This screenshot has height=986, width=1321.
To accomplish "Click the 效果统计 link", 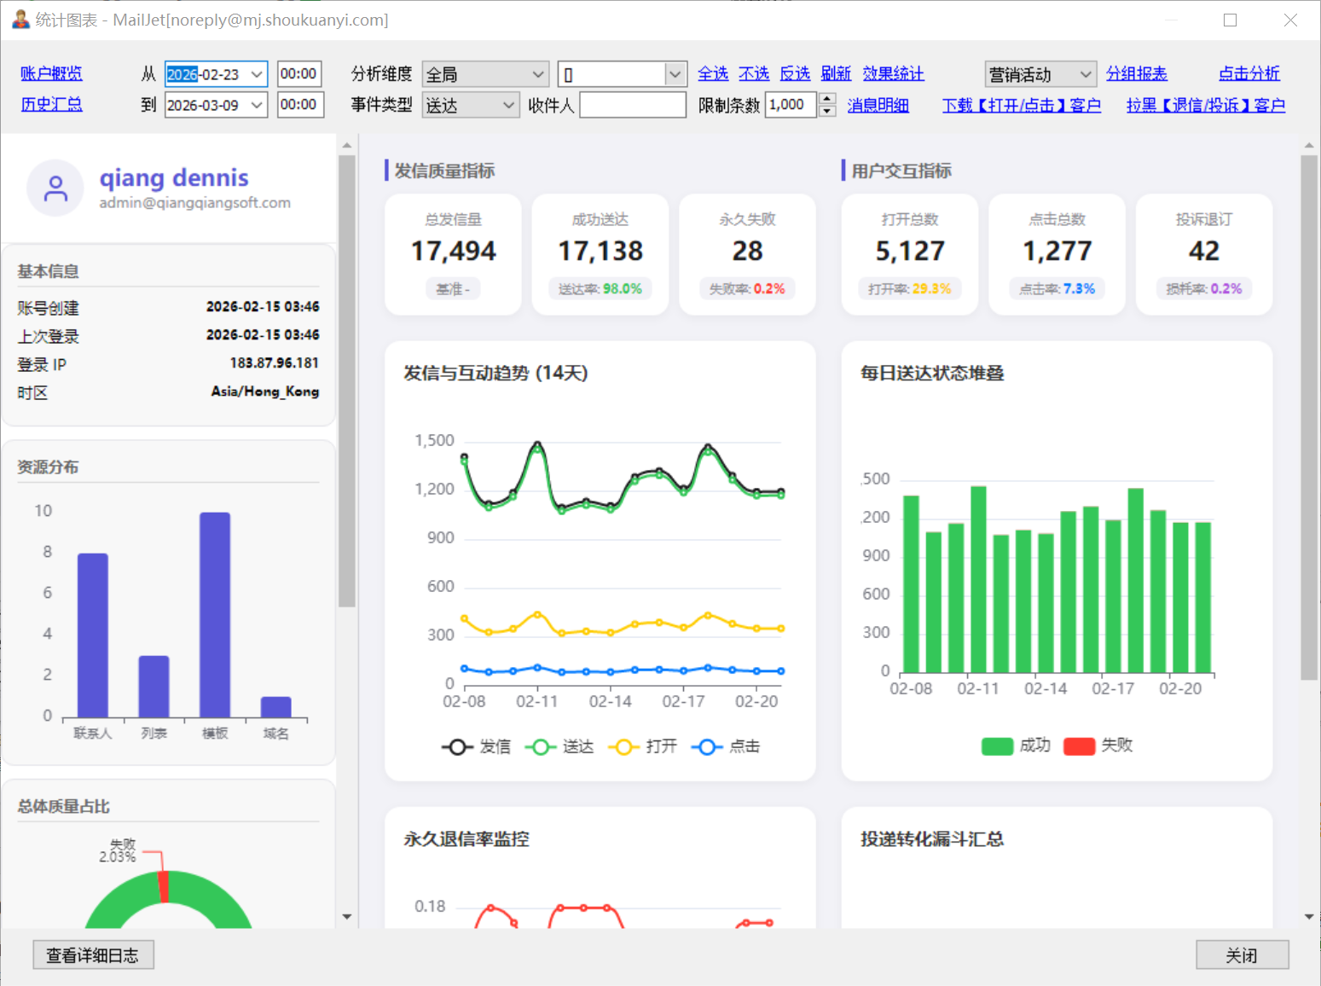I will pyautogui.click(x=893, y=74).
